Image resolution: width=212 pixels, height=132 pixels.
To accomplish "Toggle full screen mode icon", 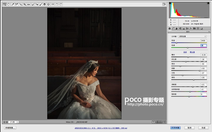I will (x=164, y=4).
